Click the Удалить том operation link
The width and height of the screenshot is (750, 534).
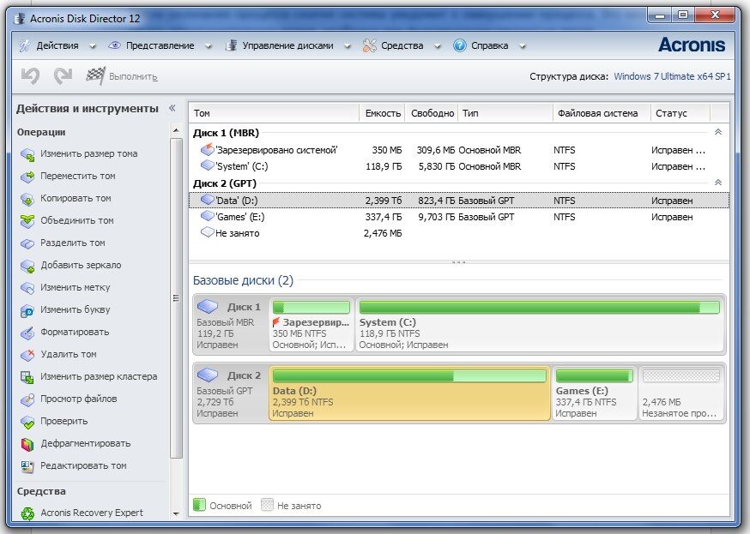pyautogui.click(x=69, y=354)
